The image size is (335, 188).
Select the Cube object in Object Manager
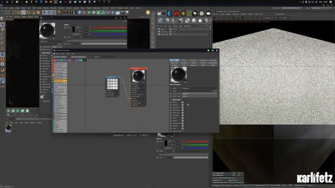163,29
